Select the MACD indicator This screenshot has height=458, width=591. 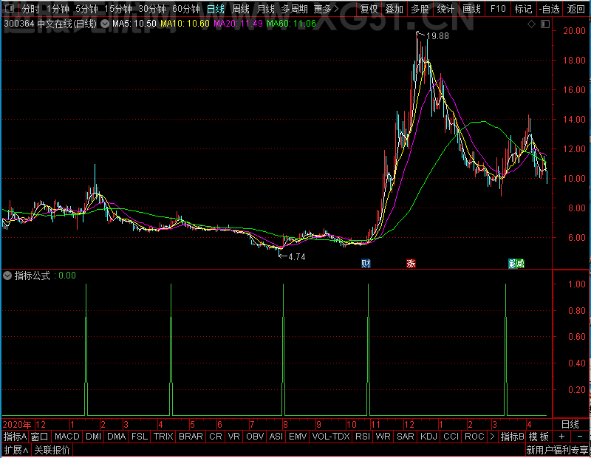[x=67, y=437]
